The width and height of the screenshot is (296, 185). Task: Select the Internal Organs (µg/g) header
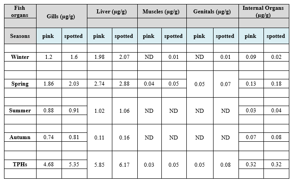(x=263, y=11)
